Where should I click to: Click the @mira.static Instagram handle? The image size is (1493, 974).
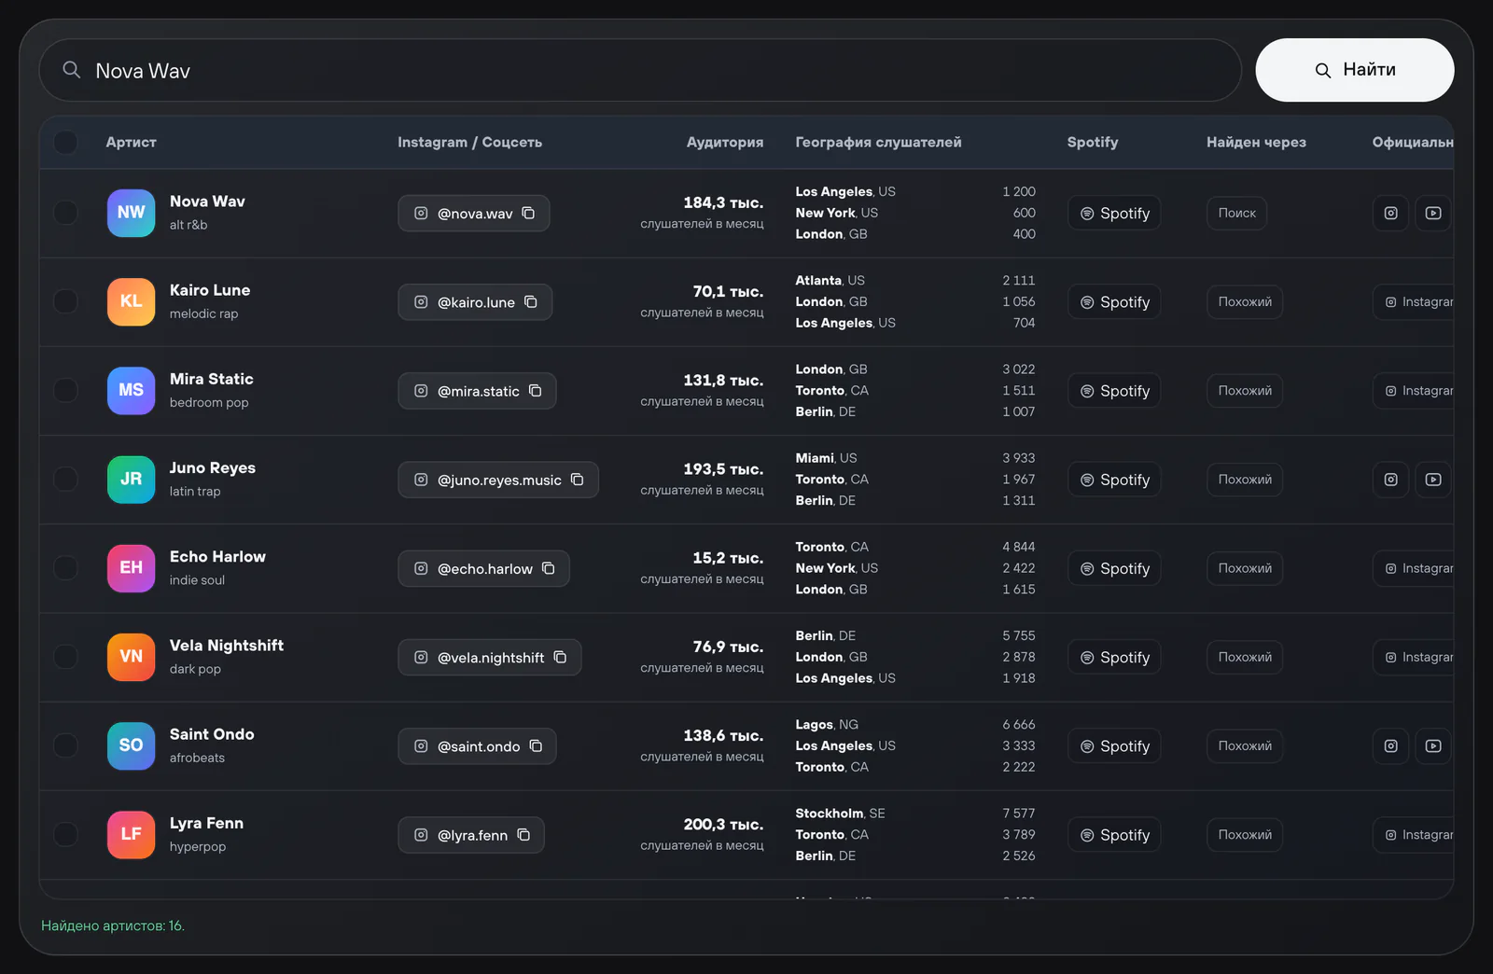click(x=478, y=391)
